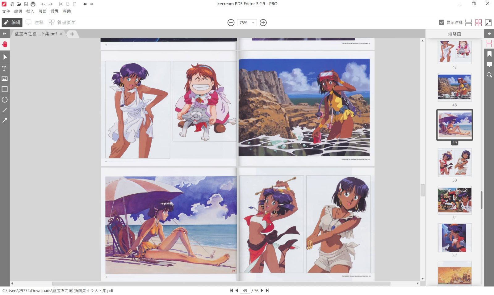Toggle the 显示注释 checkbox
The height and width of the screenshot is (295, 494).
(442, 22)
